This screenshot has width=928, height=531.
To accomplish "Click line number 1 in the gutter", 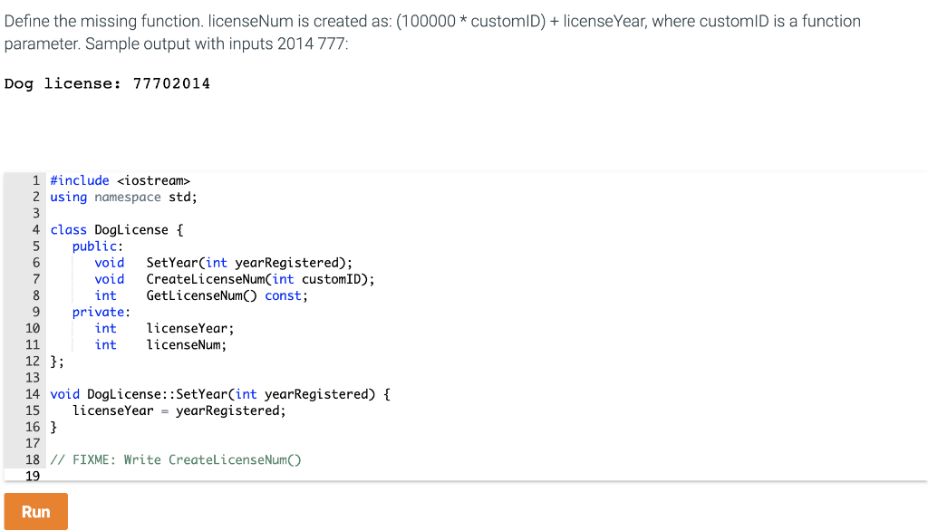I will click(x=34, y=179).
